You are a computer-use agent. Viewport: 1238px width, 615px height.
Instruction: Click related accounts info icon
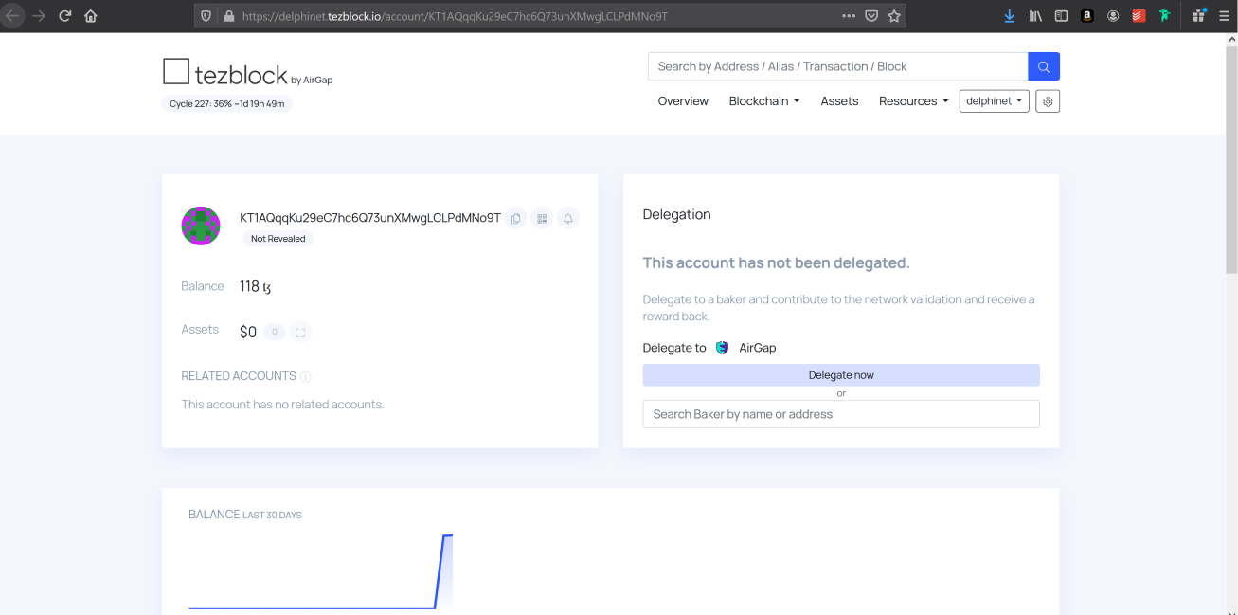[306, 376]
